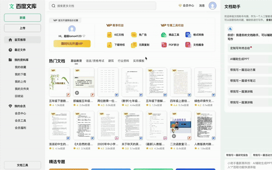Open the user avatar in top bar
Image resolution: width=272 pixels, height=170 pixels.
pyautogui.click(x=212, y=5)
